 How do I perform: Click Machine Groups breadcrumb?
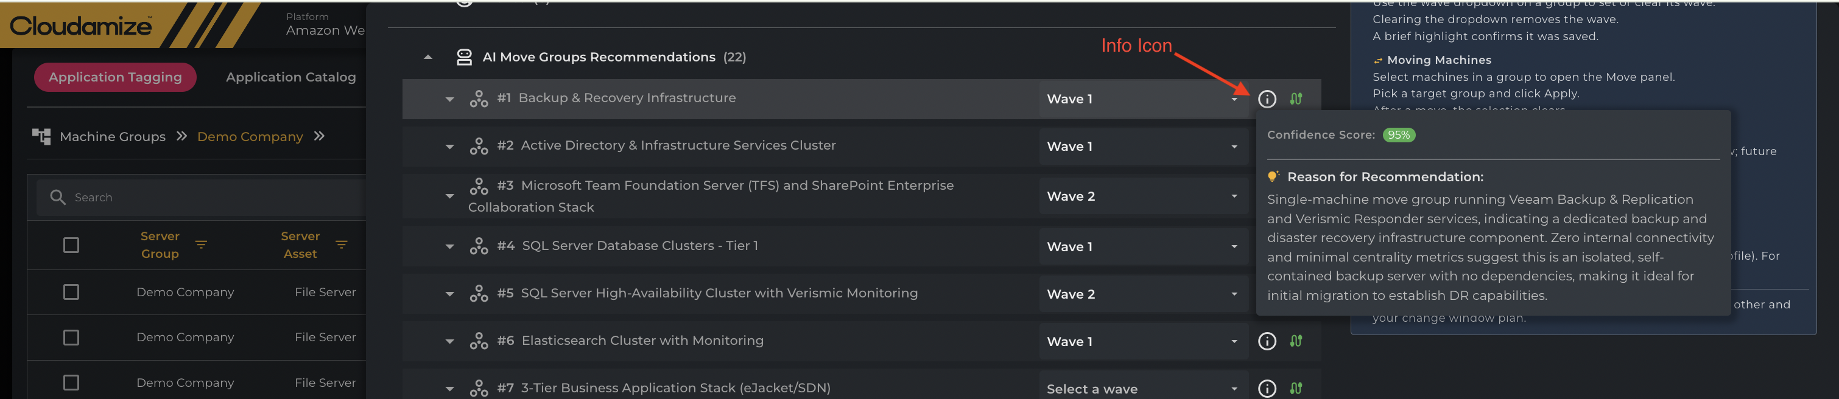[112, 137]
